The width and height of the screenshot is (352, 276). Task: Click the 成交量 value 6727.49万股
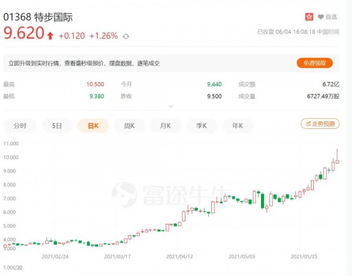pyautogui.click(x=323, y=97)
